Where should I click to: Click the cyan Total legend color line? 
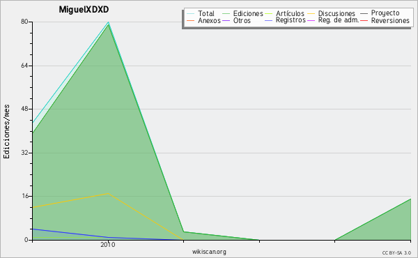(191, 14)
